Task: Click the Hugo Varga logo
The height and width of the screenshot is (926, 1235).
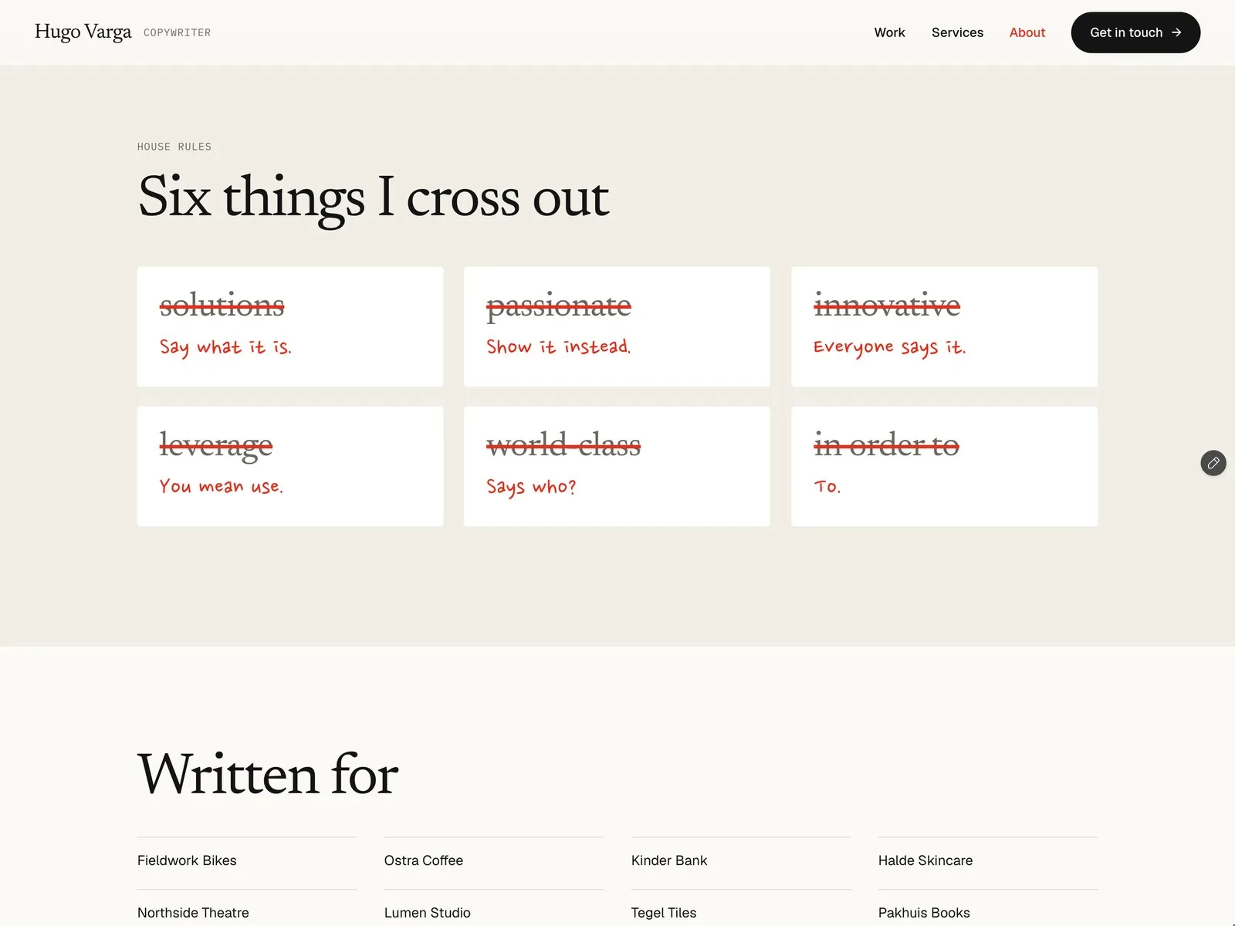Action: [x=83, y=32]
